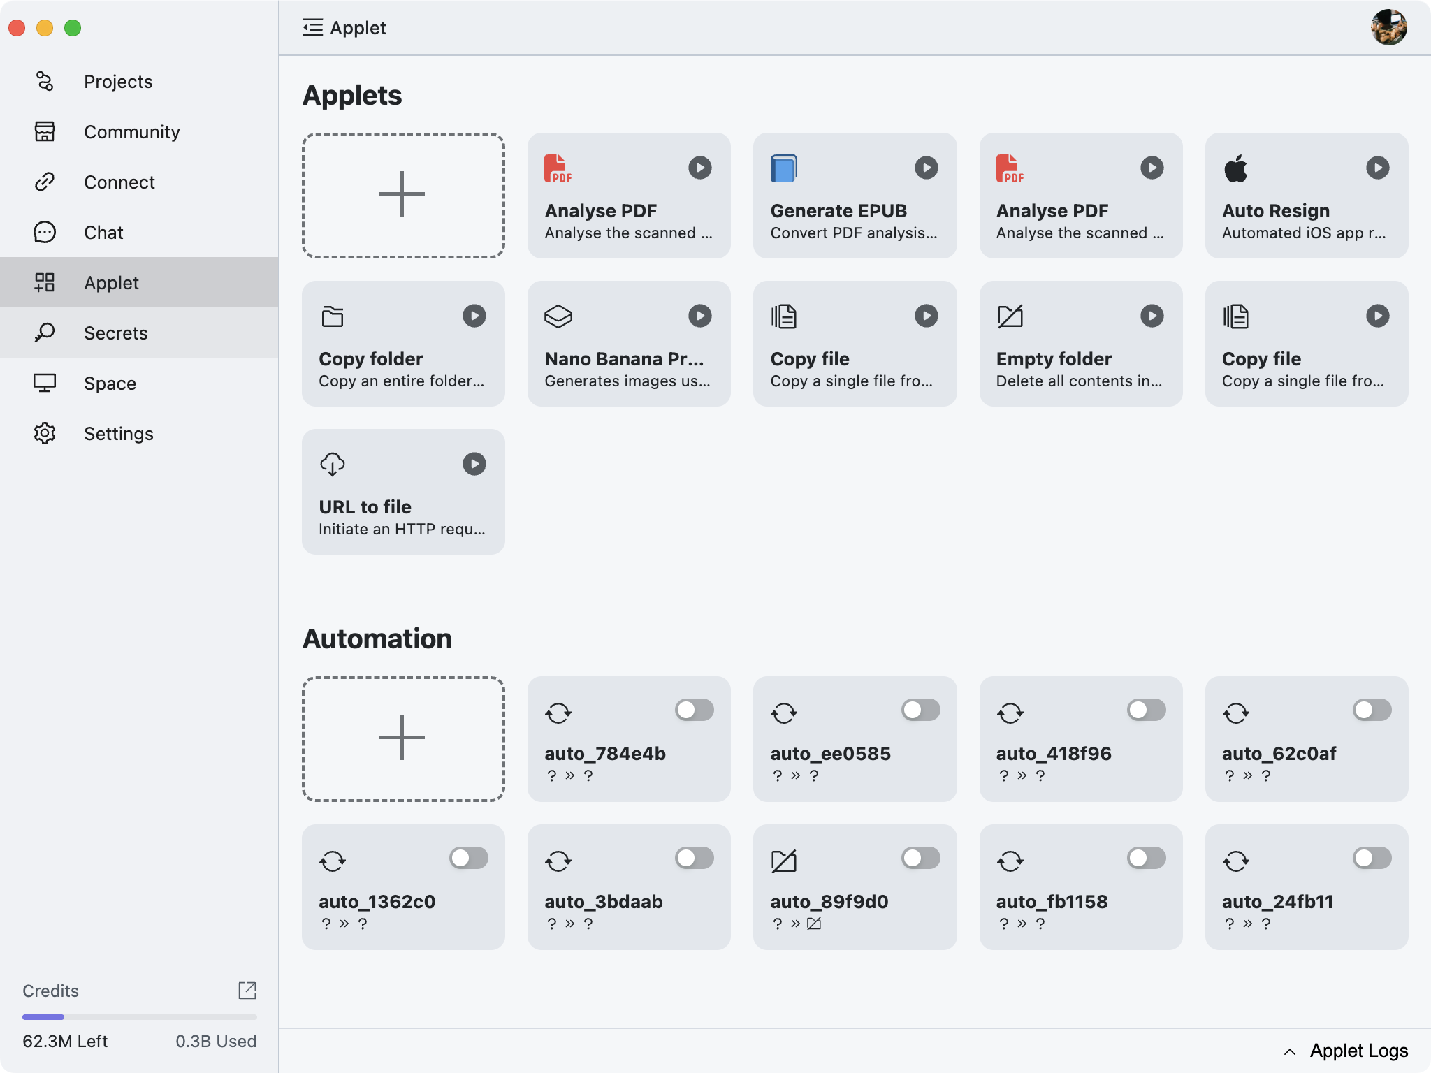Open the user profile avatar
1431x1073 pixels.
click(1390, 27)
